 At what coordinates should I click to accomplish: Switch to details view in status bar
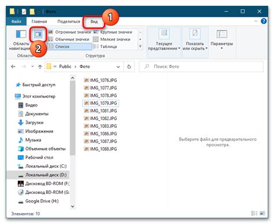coord(254,213)
